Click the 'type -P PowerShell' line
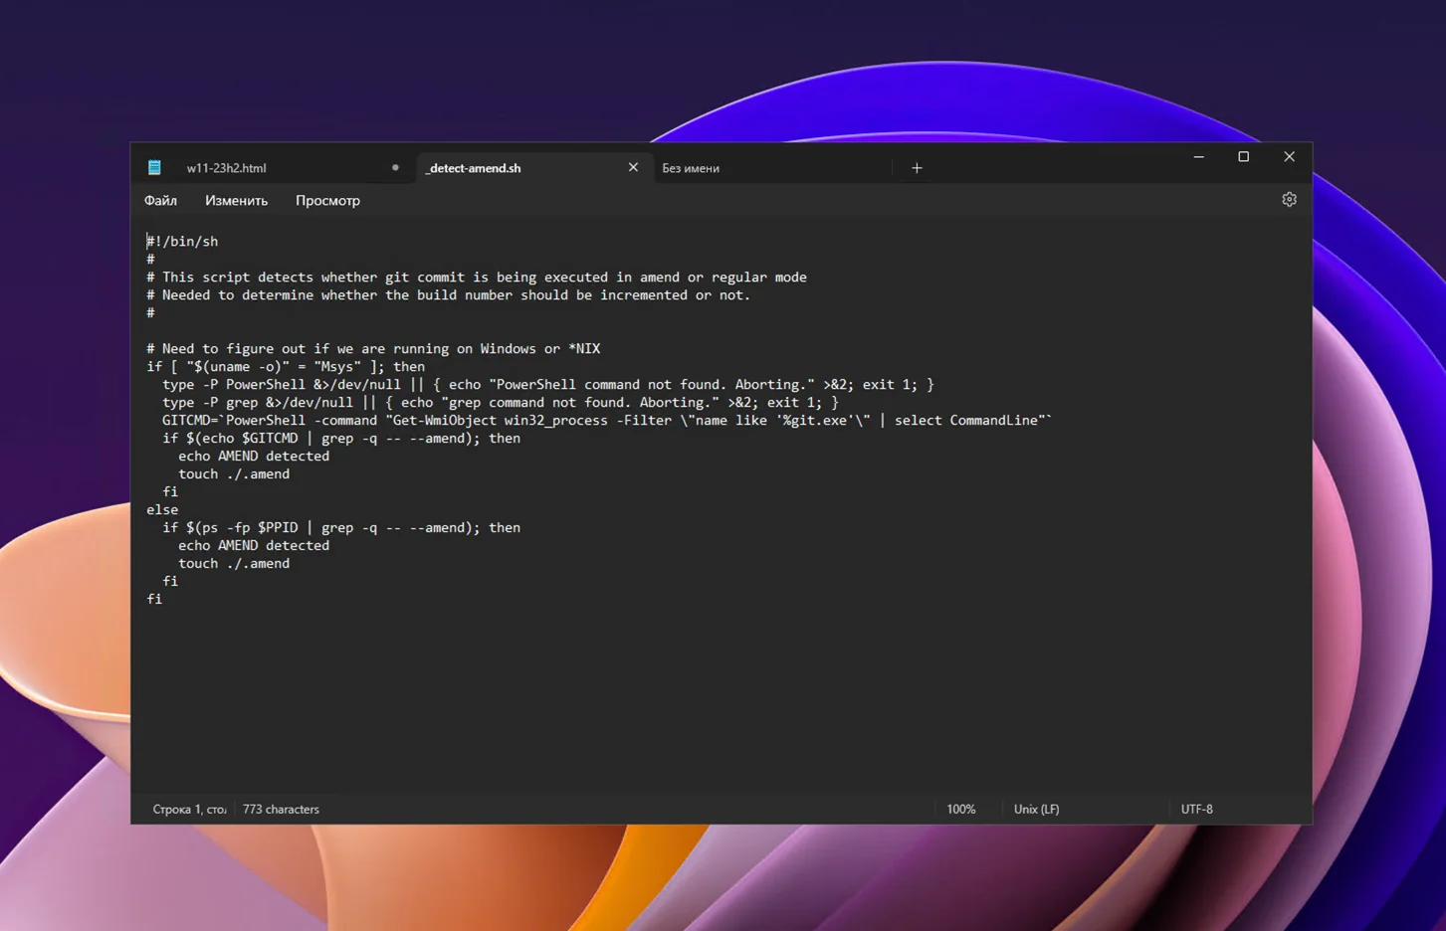The height and width of the screenshot is (931, 1446). [x=548, y=385]
